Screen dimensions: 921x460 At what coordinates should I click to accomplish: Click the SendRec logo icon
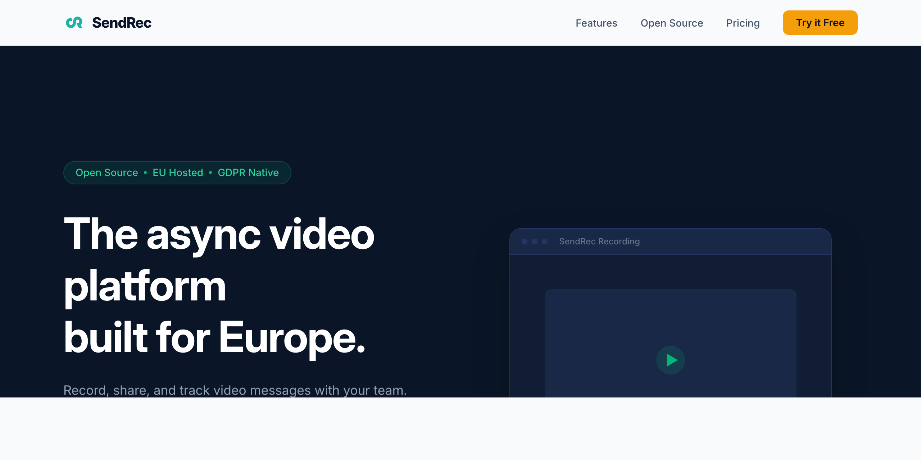coord(74,23)
